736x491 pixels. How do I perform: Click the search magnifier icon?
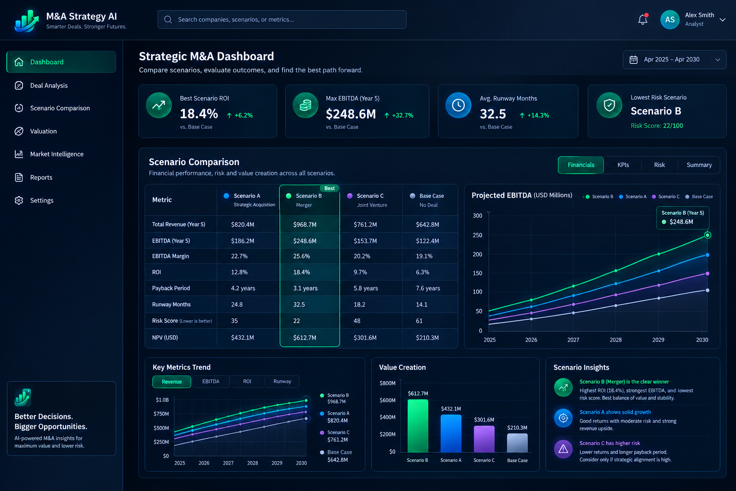click(168, 20)
